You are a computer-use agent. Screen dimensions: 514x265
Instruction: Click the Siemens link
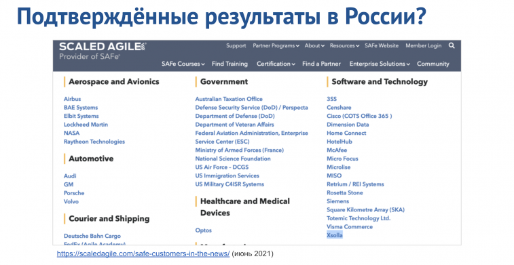pyautogui.click(x=337, y=201)
